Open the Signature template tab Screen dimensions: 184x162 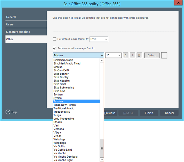(x=26, y=32)
